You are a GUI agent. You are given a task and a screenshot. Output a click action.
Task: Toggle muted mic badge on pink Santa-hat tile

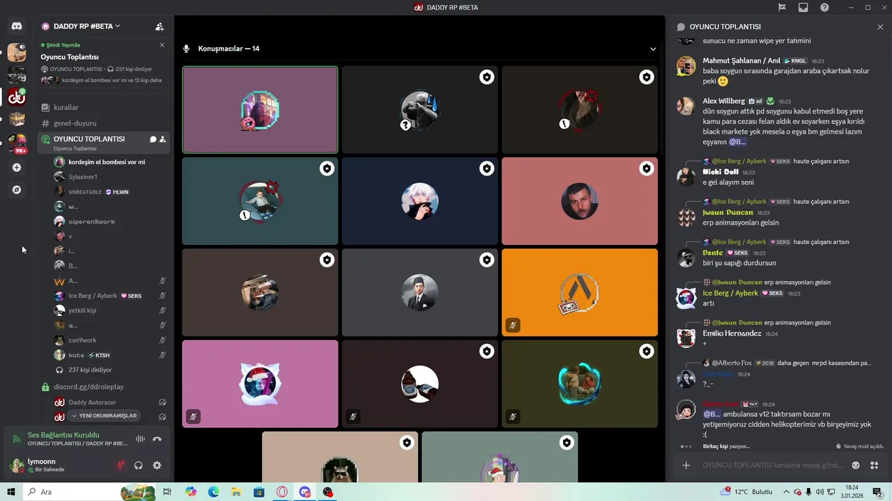(193, 417)
